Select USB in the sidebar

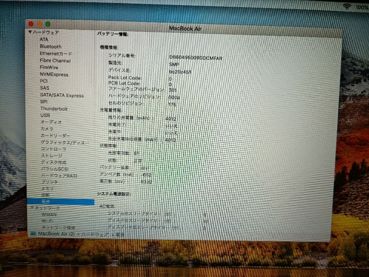pyautogui.click(x=45, y=115)
